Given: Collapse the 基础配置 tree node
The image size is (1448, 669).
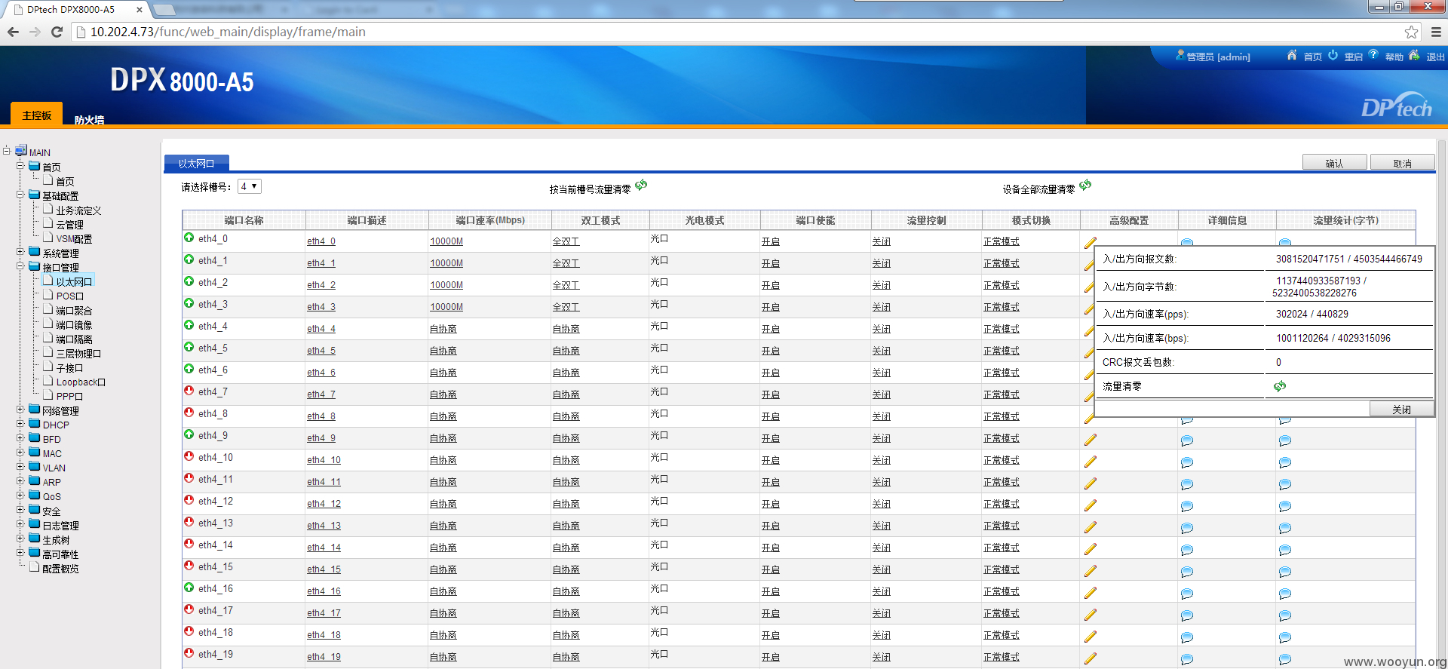Looking at the screenshot, I should (x=20, y=195).
